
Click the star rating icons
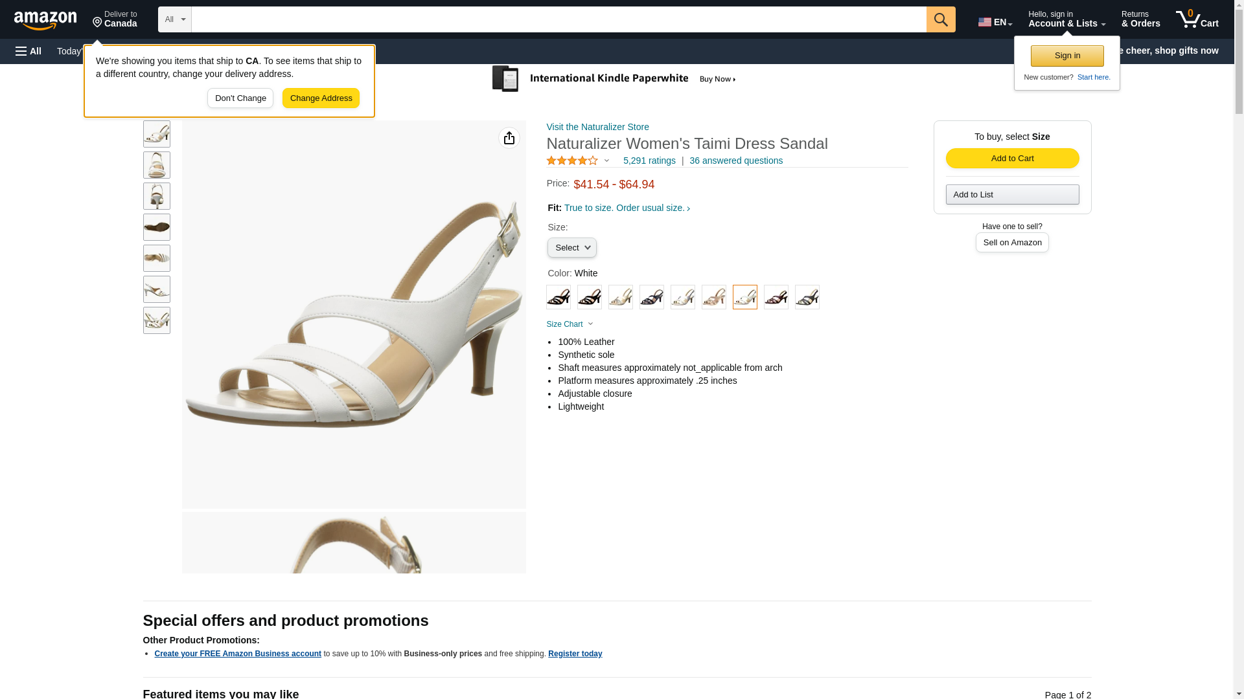click(572, 161)
